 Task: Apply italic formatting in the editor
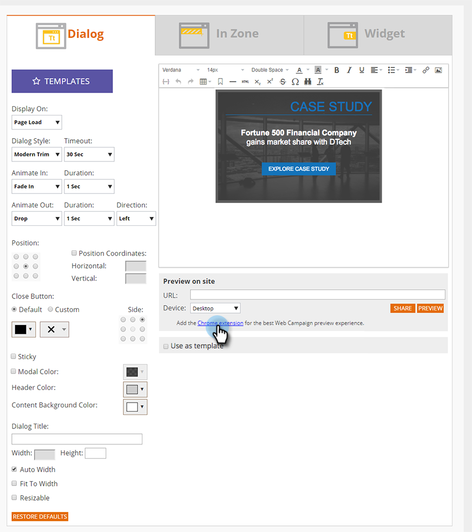349,70
